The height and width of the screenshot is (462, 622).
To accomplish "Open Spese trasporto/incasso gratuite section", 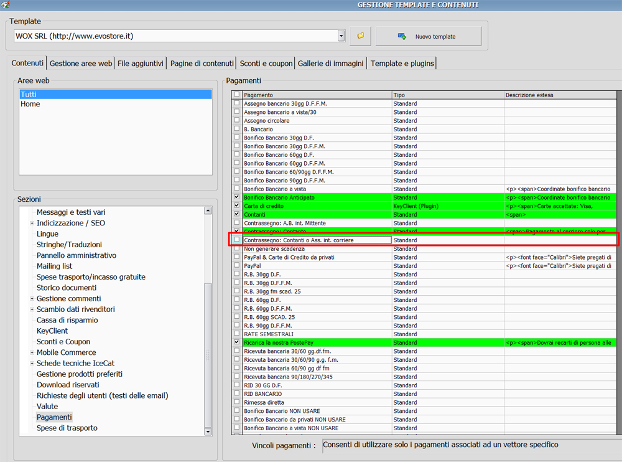I will click(x=91, y=277).
